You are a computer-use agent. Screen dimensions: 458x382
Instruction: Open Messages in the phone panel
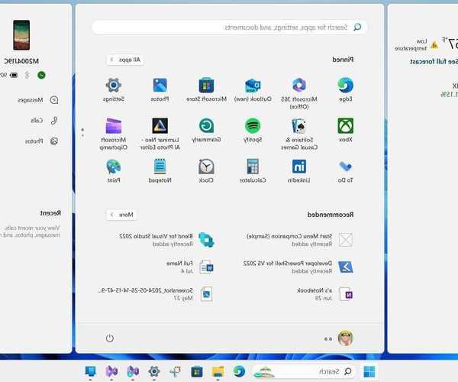(x=38, y=100)
